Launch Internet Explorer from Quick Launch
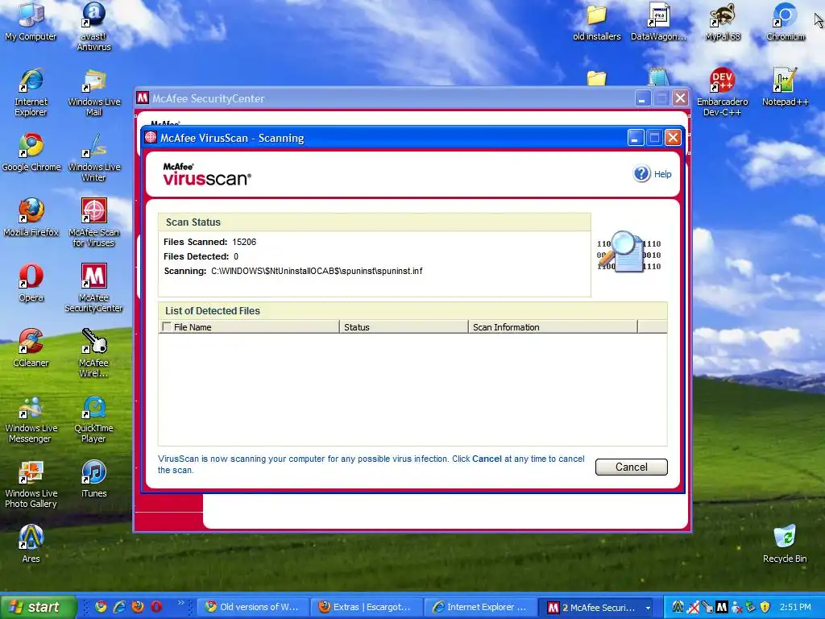825x619 pixels. [119, 607]
